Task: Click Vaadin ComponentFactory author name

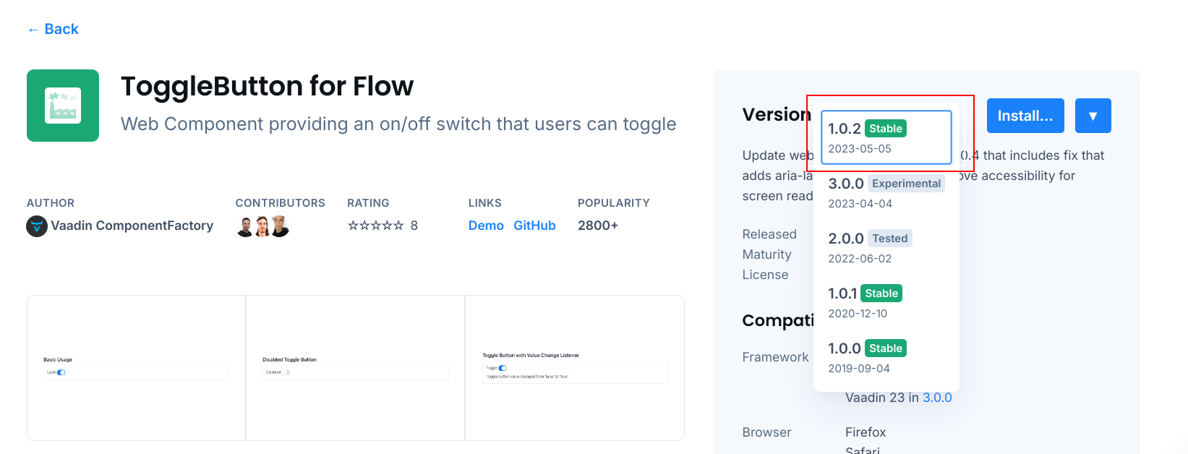Action: coord(132,226)
